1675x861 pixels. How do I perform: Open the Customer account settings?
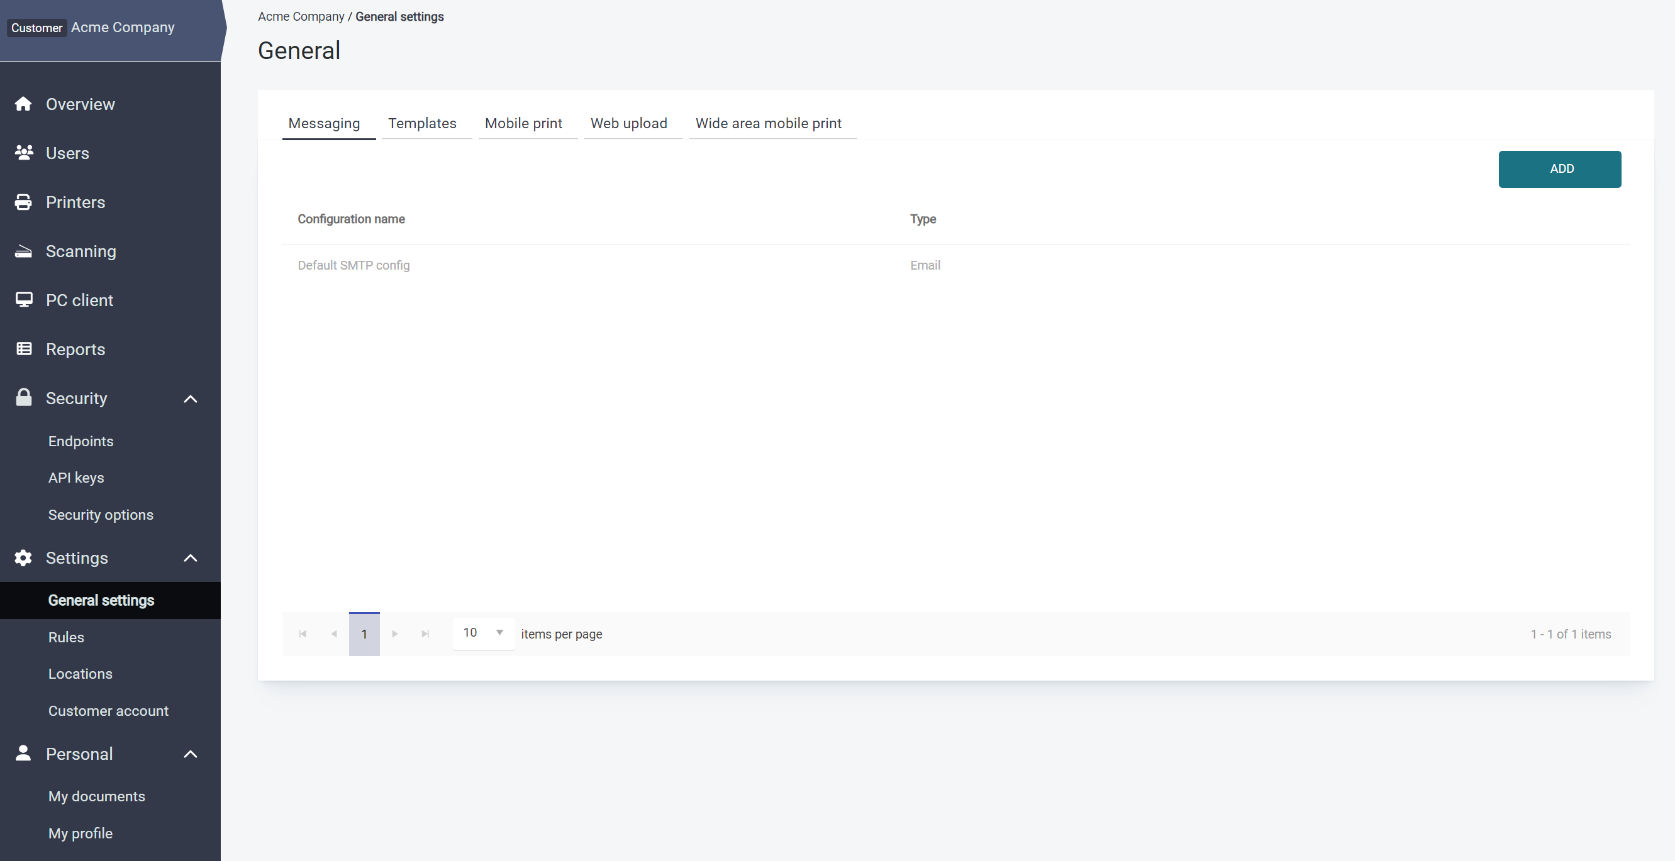(108, 711)
